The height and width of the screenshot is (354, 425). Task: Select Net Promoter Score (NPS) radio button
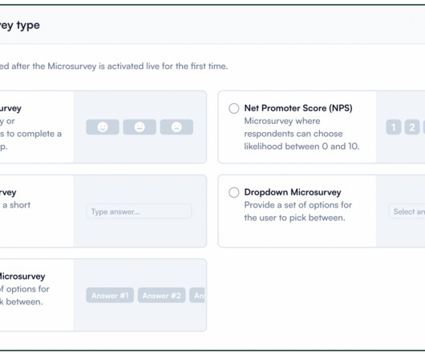[x=234, y=108]
